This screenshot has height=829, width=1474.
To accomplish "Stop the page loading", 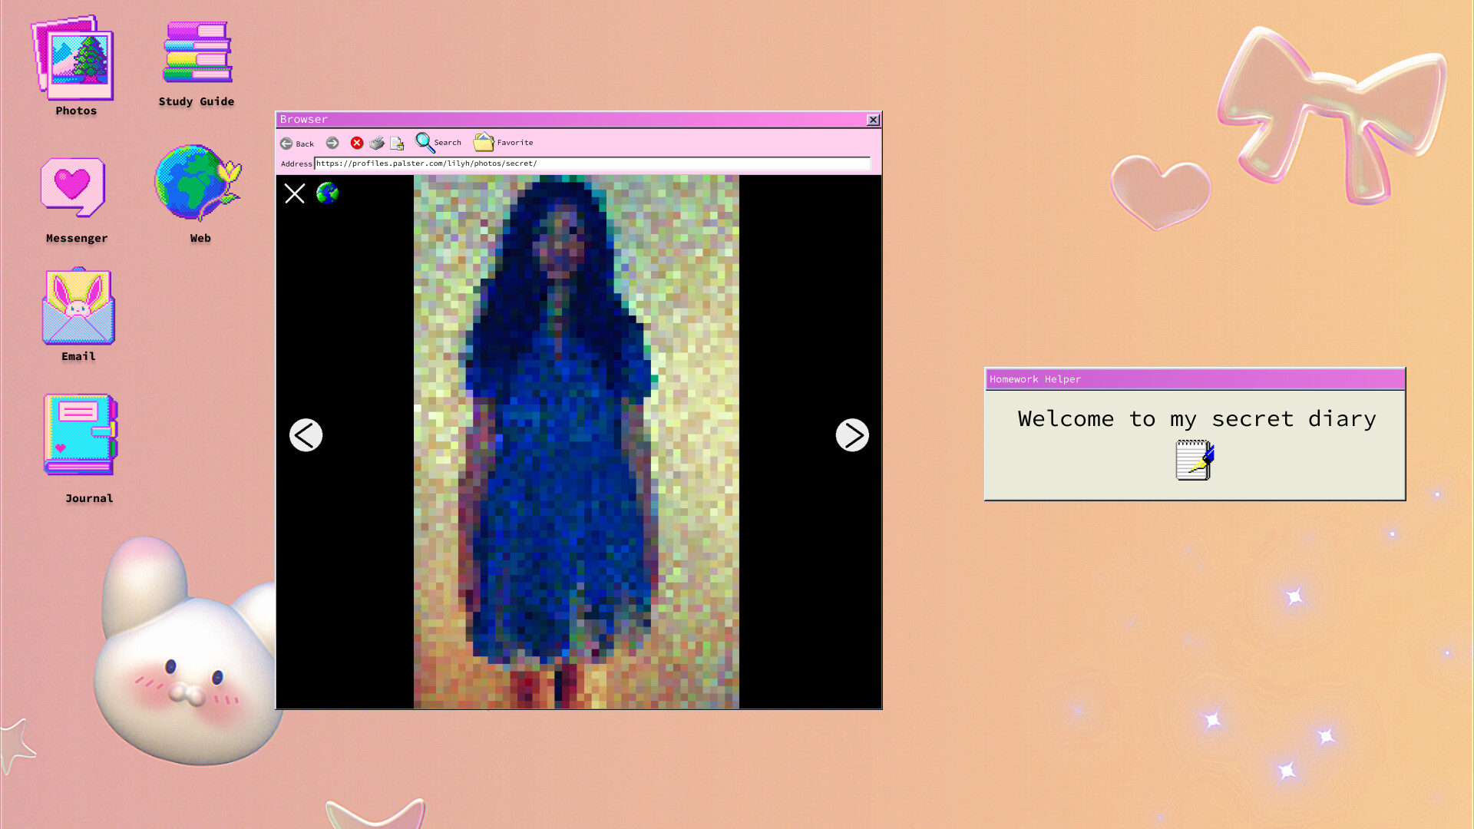I will (x=356, y=143).
